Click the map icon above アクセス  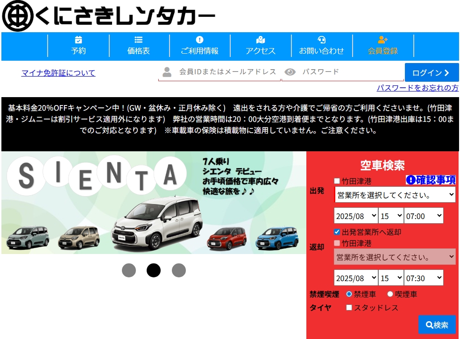(261, 40)
